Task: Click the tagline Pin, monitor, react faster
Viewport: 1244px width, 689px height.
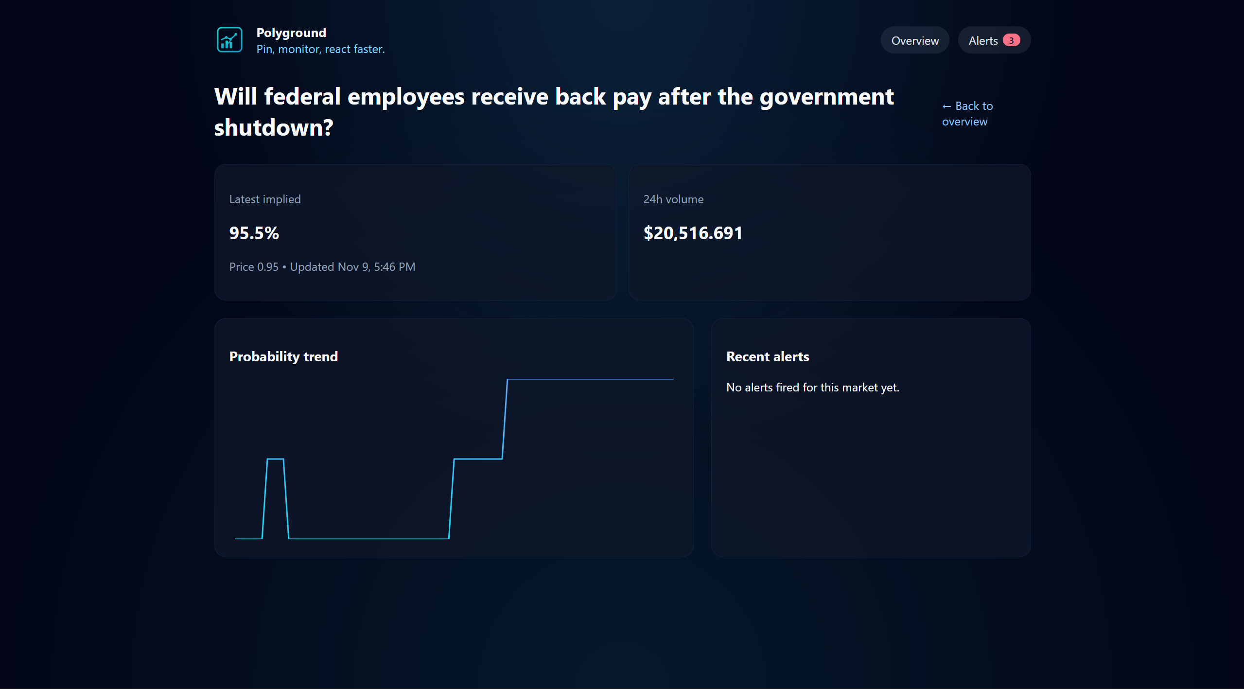Action: pos(320,49)
